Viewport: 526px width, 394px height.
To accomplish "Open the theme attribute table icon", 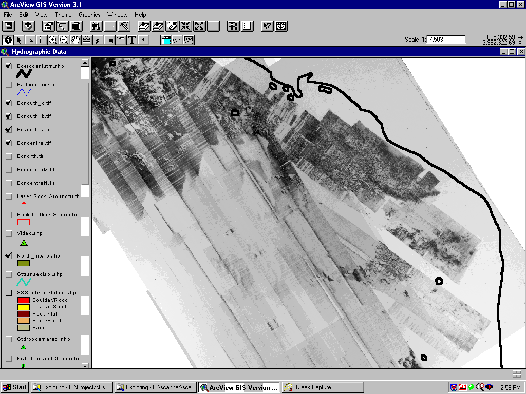I will 76,26.
